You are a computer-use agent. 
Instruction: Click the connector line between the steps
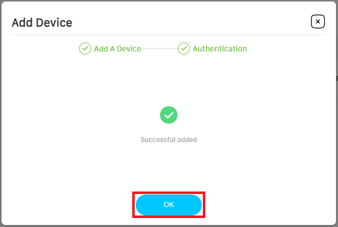click(x=160, y=49)
